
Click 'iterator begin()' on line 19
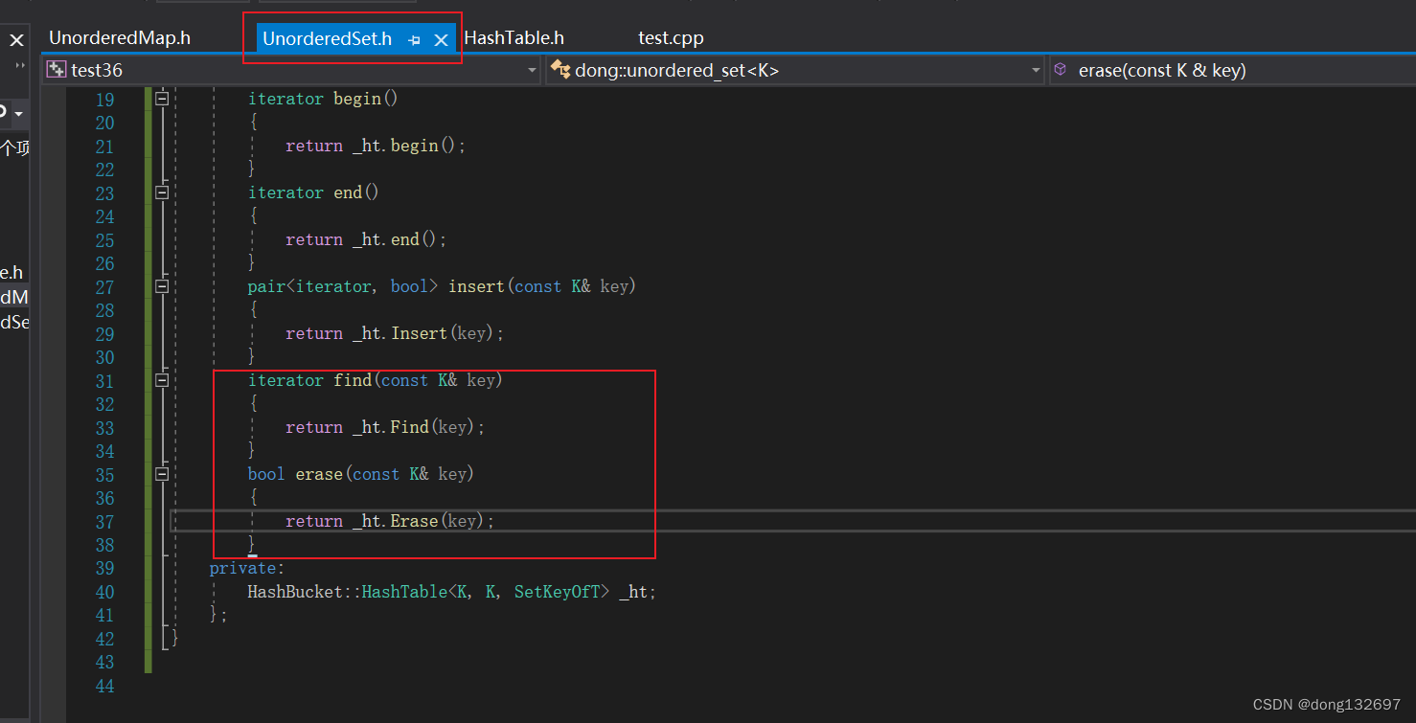323,99
